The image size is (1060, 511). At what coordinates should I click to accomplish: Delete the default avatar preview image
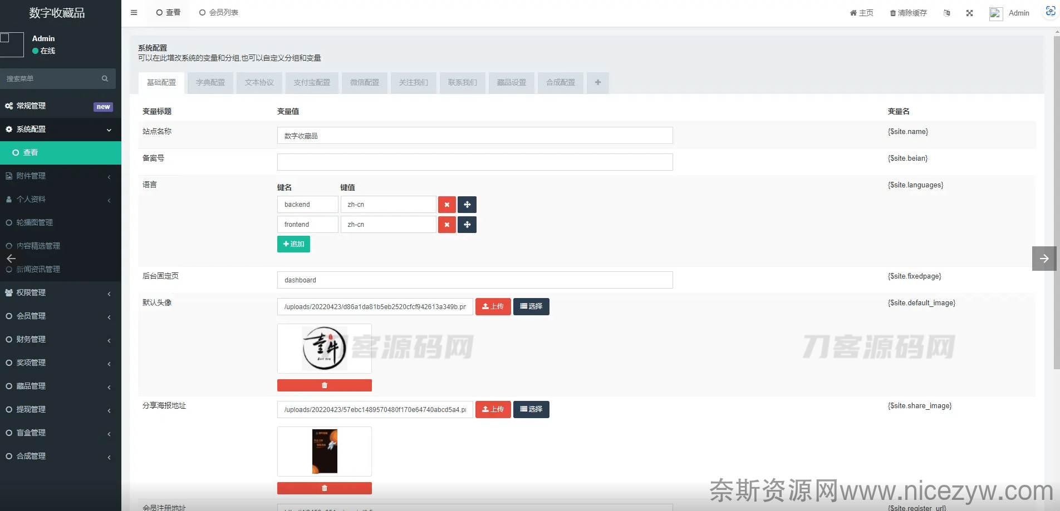[x=324, y=385]
